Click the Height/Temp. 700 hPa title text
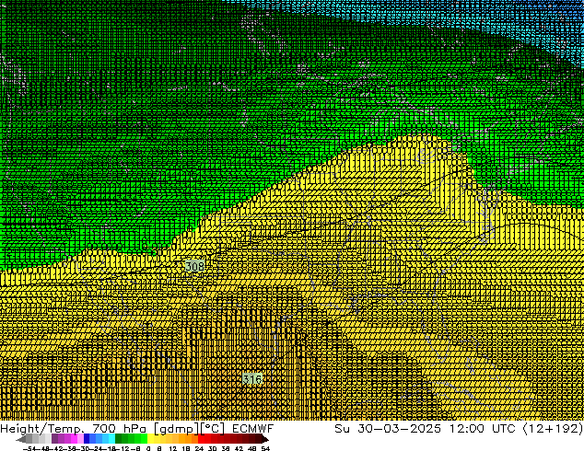Image resolution: width=584 pixels, height=451 pixels. point(73,429)
